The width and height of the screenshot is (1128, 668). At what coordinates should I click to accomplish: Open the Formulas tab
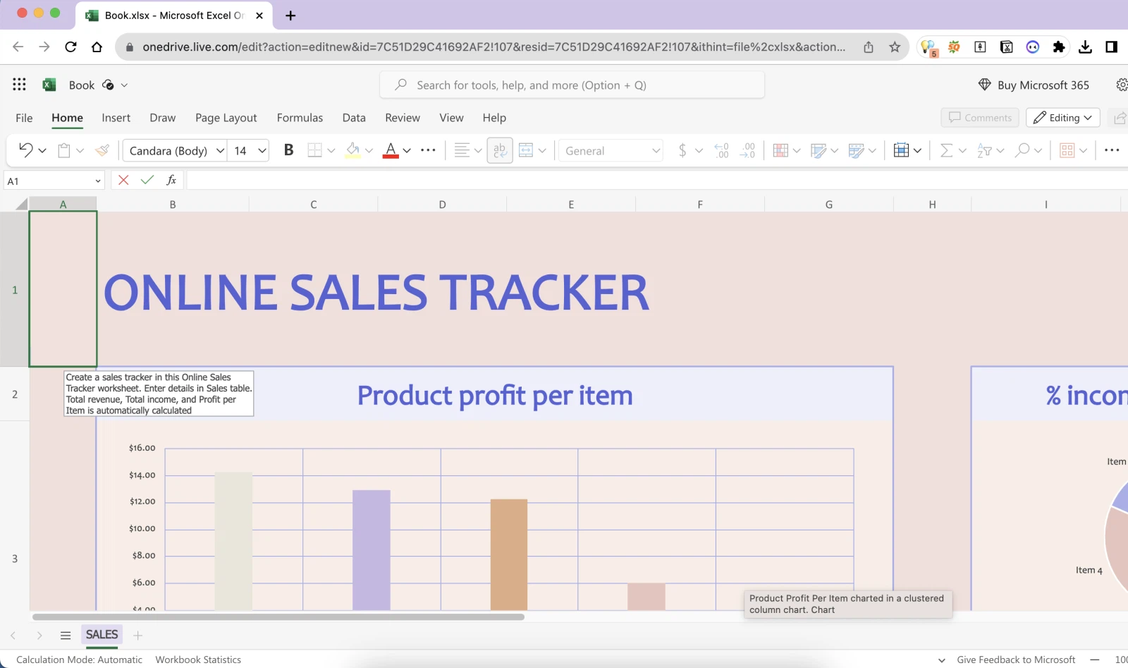pos(300,118)
